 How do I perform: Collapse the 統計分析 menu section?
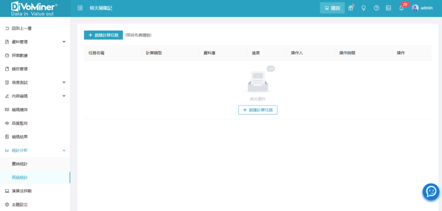64,150
